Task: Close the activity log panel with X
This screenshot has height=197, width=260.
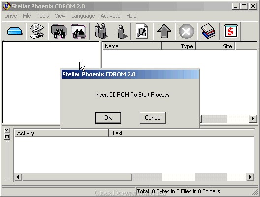Action: 7,131
